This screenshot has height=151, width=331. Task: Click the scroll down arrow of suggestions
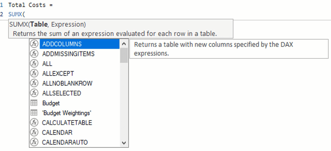(x=124, y=143)
